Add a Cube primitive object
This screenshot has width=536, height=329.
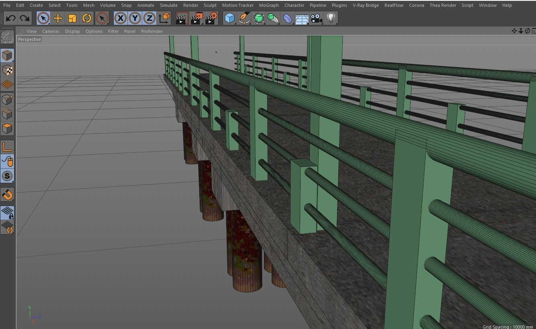tap(229, 18)
